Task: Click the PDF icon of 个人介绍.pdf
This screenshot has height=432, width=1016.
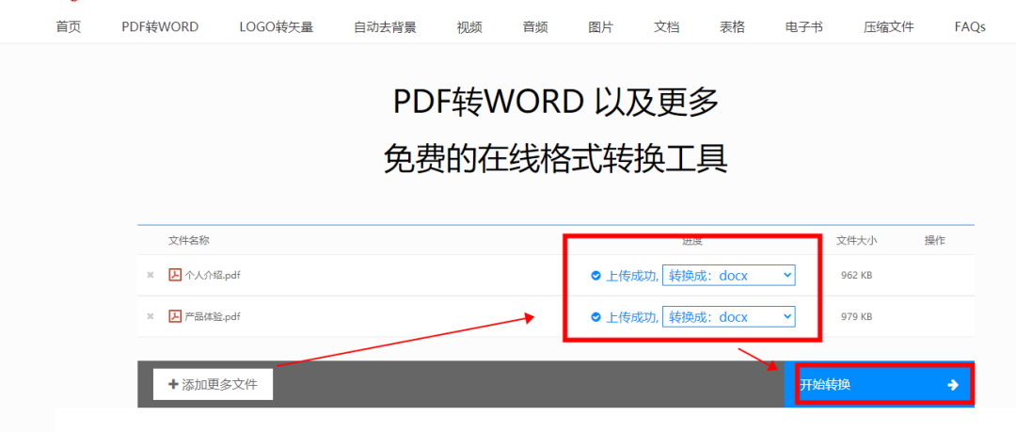Action: pos(174,275)
